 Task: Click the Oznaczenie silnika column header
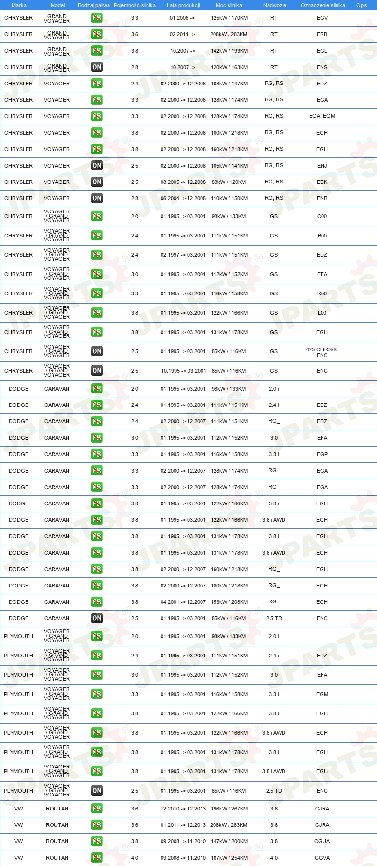[x=323, y=5]
